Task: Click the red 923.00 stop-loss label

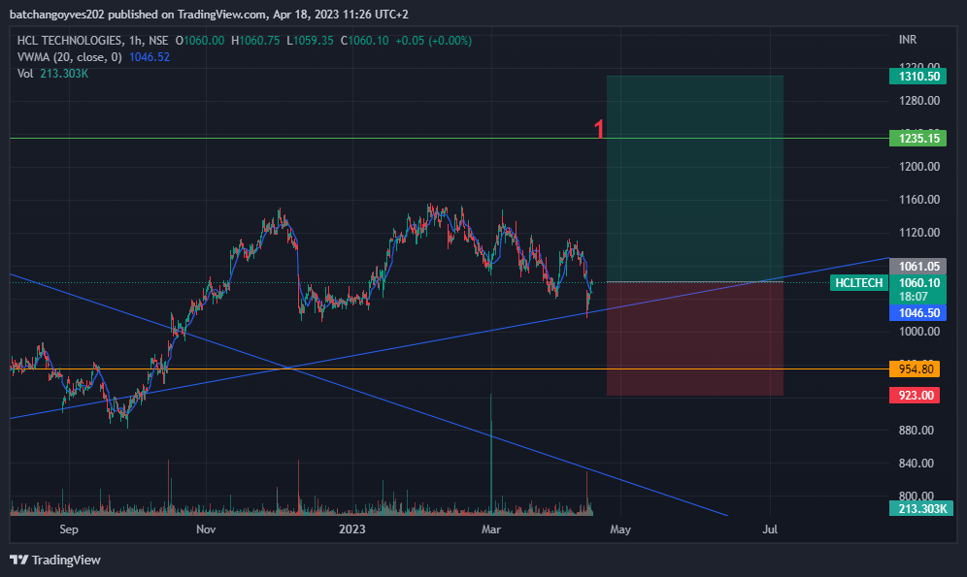Action: pyautogui.click(x=915, y=396)
